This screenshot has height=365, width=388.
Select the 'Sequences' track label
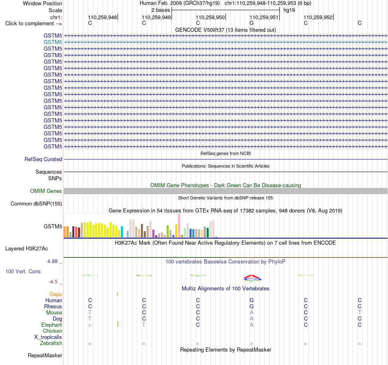tap(49, 172)
